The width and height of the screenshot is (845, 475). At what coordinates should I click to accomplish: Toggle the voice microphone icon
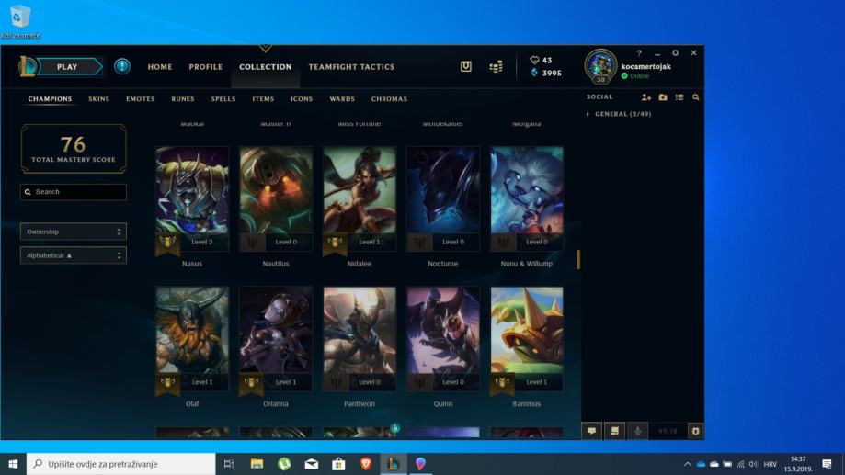(637, 431)
